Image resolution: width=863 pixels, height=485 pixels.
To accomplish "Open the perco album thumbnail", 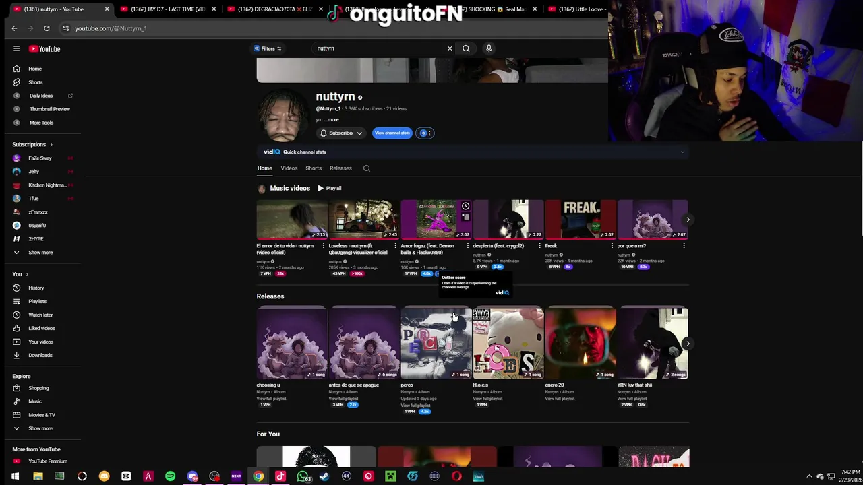I will 436,343.
